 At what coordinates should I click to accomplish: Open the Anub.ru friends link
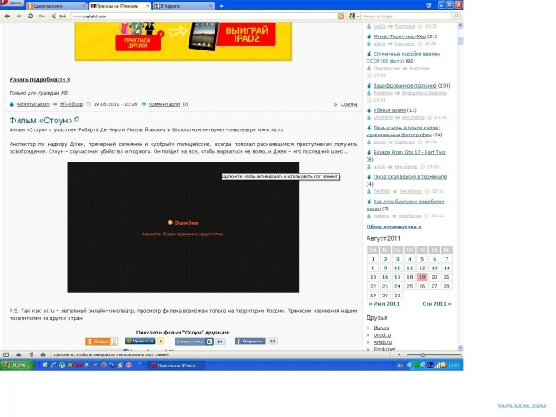[382, 342]
